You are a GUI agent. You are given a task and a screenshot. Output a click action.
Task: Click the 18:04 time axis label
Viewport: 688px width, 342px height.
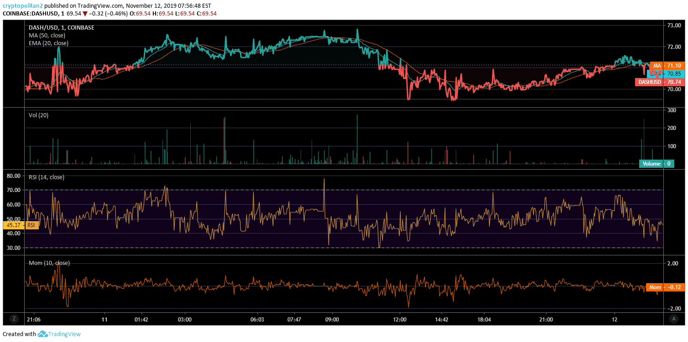pyautogui.click(x=484, y=319)
